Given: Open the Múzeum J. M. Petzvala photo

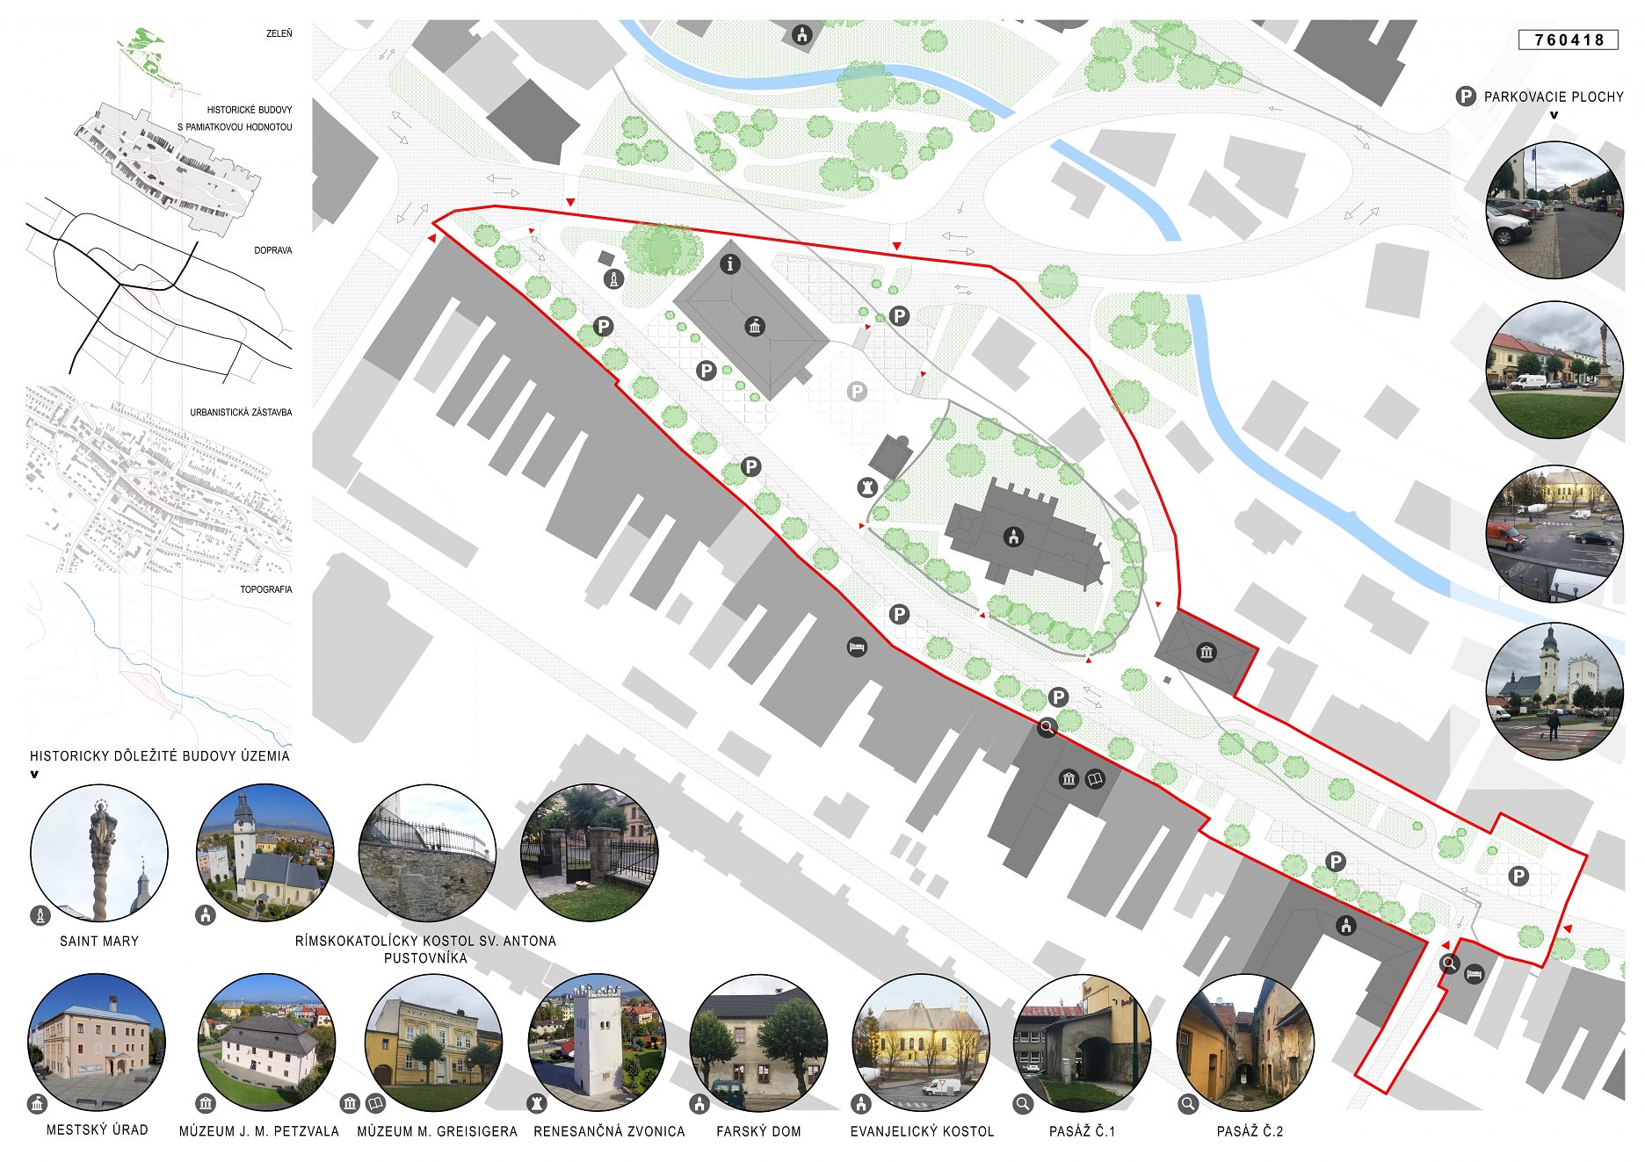Looking at the screenshot, I should pyautogui.click(x=265, y=1042).
